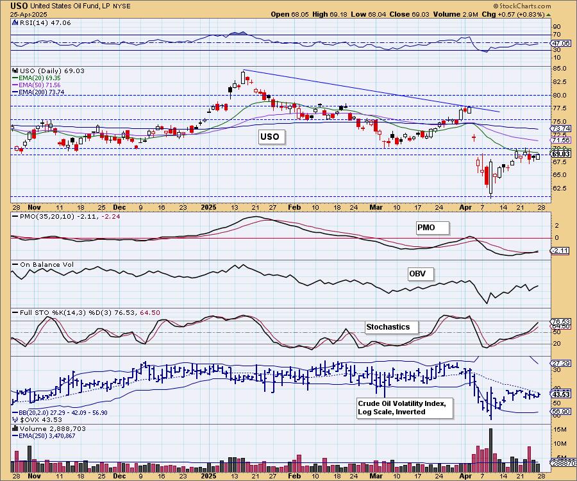Click the 73.74 price axis tag
The width and height of the screenshot is (577, 481).
[x=560, y=128]
